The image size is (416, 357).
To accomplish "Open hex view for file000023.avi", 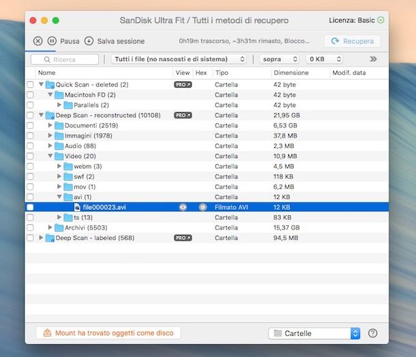I will [203, 207].
